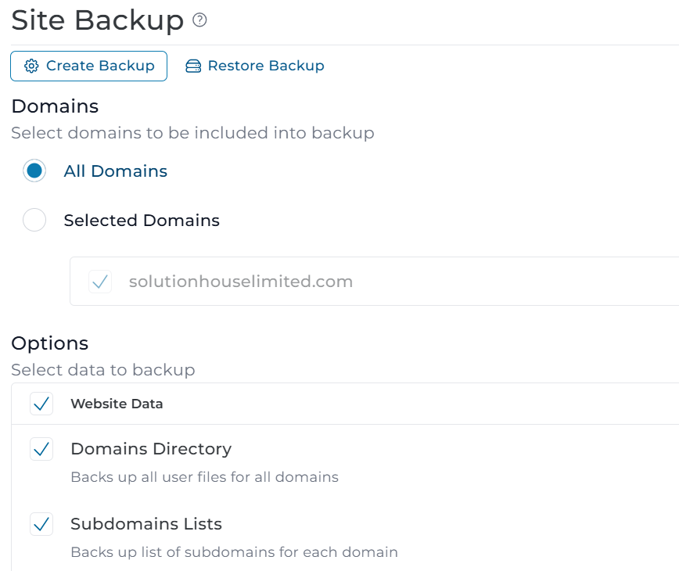Switch to the Create Backup tab

click(x=88, y=66)
